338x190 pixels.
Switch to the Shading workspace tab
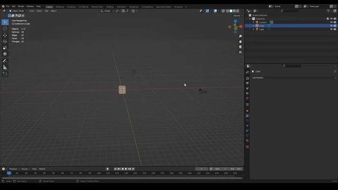pyautogui.click(x=110, y=7)
